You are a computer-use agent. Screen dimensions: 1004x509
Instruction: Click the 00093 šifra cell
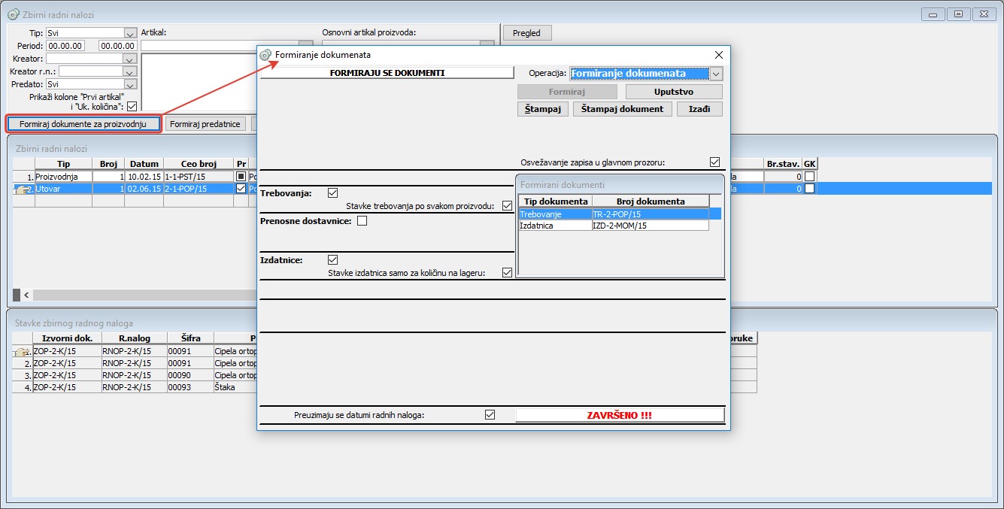190,387
